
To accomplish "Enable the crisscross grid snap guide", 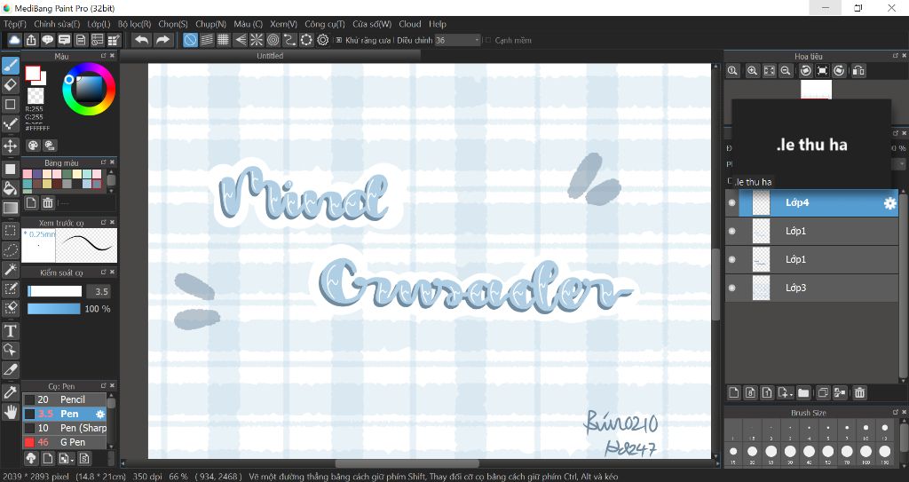I will (223, 39).
